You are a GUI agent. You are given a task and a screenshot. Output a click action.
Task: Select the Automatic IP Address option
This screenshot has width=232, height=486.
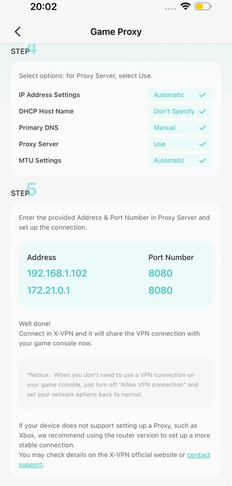[179, 95]
